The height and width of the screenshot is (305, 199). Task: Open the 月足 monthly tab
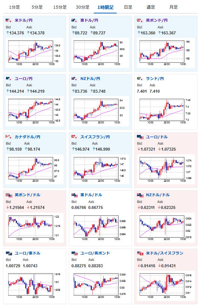(173, 7)
